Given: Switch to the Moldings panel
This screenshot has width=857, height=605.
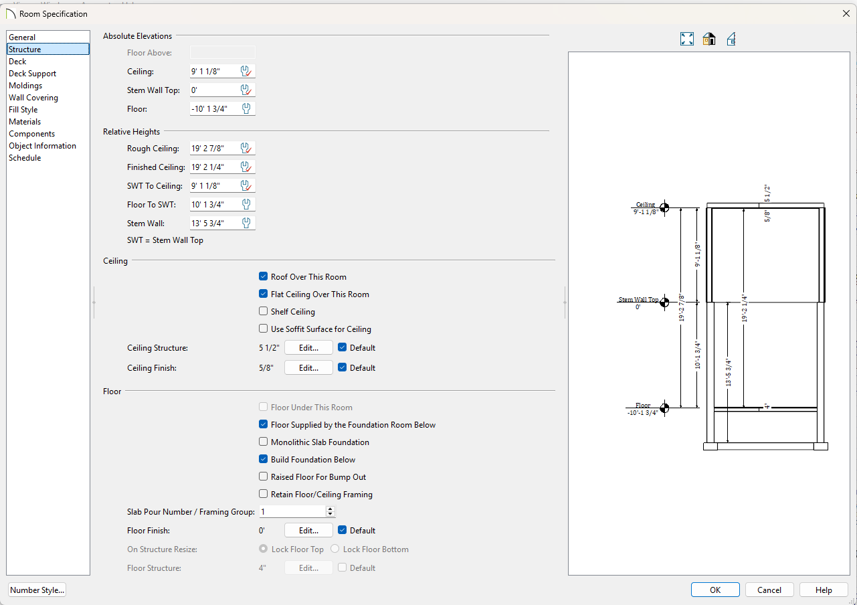Looking at the screenshot, I should pyautogui.click(x=25, y=86).
